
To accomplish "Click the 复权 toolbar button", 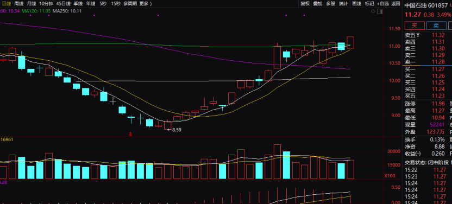I will click(305, 3).
